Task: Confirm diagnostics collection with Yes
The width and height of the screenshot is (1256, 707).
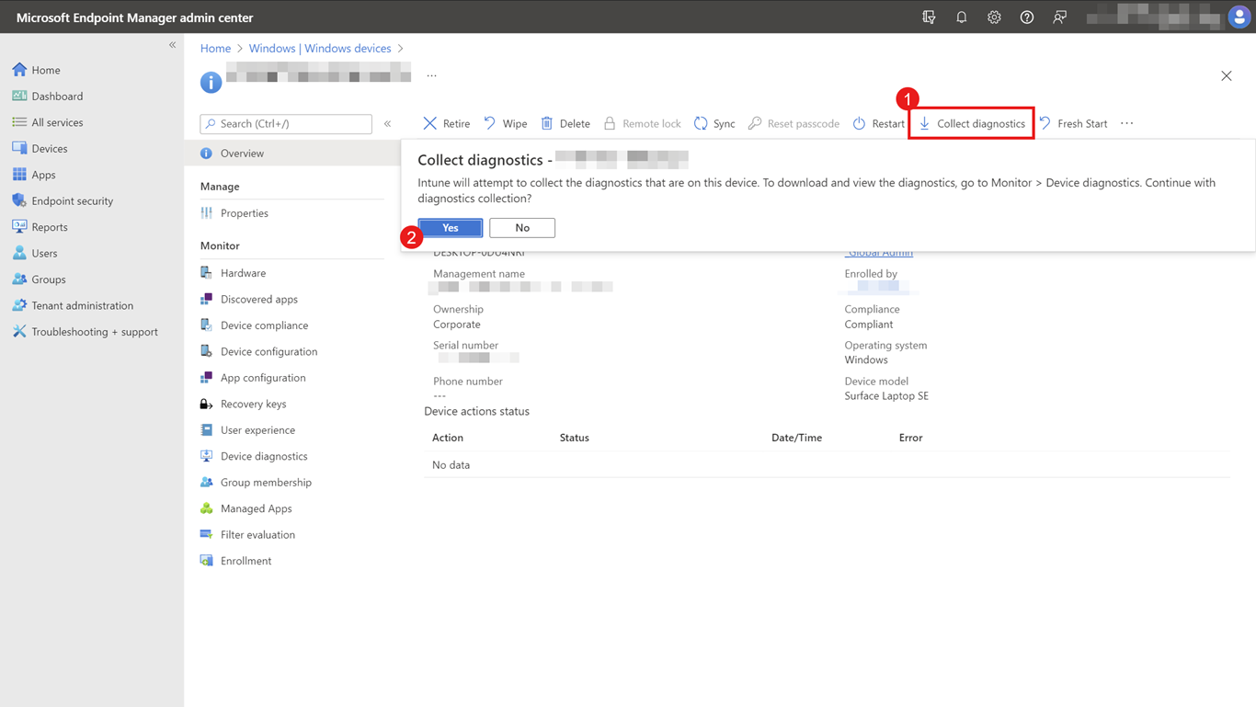Action: pos(450,228)
